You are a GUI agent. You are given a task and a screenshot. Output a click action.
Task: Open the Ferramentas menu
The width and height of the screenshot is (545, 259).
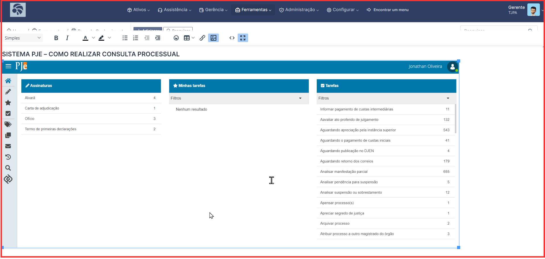(x=253, y=10)
